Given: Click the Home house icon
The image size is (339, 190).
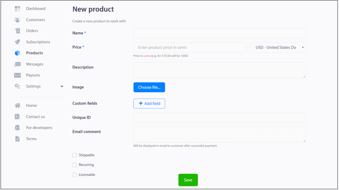Looking at the screenshot, I should 18,106.
